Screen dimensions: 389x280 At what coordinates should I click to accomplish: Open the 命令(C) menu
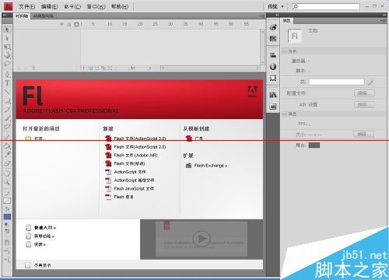pos(72,6)
